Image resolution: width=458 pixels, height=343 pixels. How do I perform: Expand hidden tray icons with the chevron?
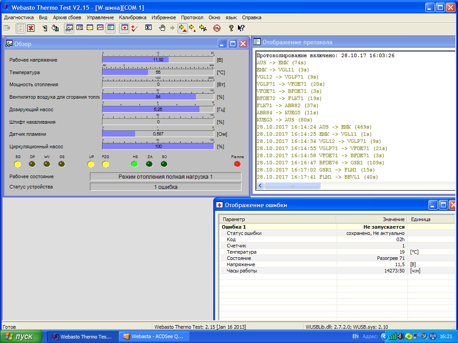point(384,337)
